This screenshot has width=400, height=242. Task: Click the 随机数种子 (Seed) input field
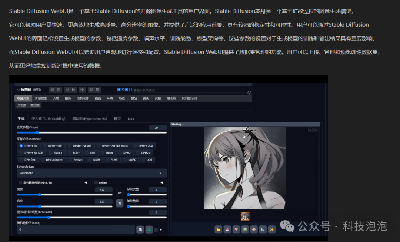76,229
